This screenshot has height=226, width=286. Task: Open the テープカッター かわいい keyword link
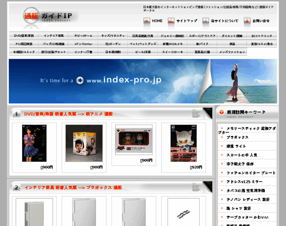point(248,217)
